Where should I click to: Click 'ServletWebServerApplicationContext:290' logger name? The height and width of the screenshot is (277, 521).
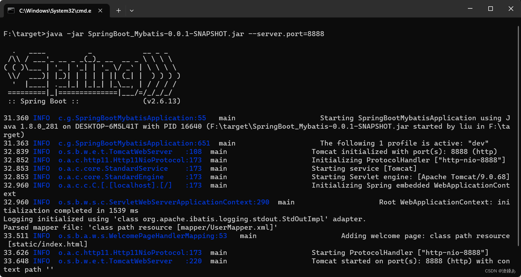[164, 202]
